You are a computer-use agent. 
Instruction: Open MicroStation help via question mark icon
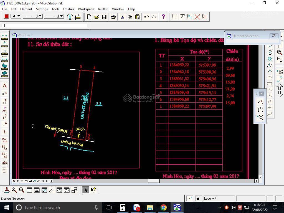pyautogui.click(x=163, y=17)
